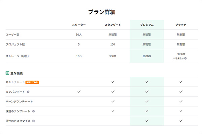The width and height of the screenshot is (202, 134).
Task: Click カンバンボード checkmark under プレミアム
Action: coord(147,91)
